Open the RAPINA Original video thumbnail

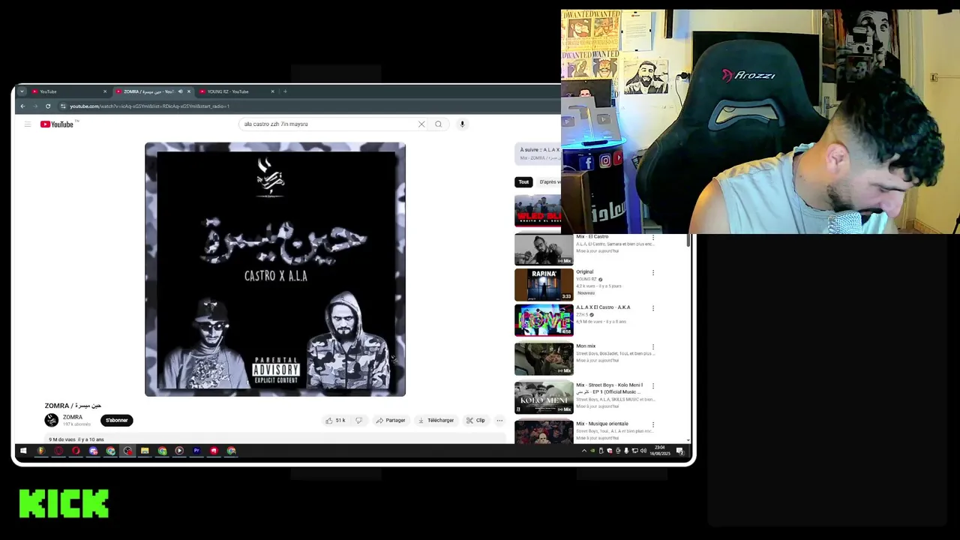544,285
